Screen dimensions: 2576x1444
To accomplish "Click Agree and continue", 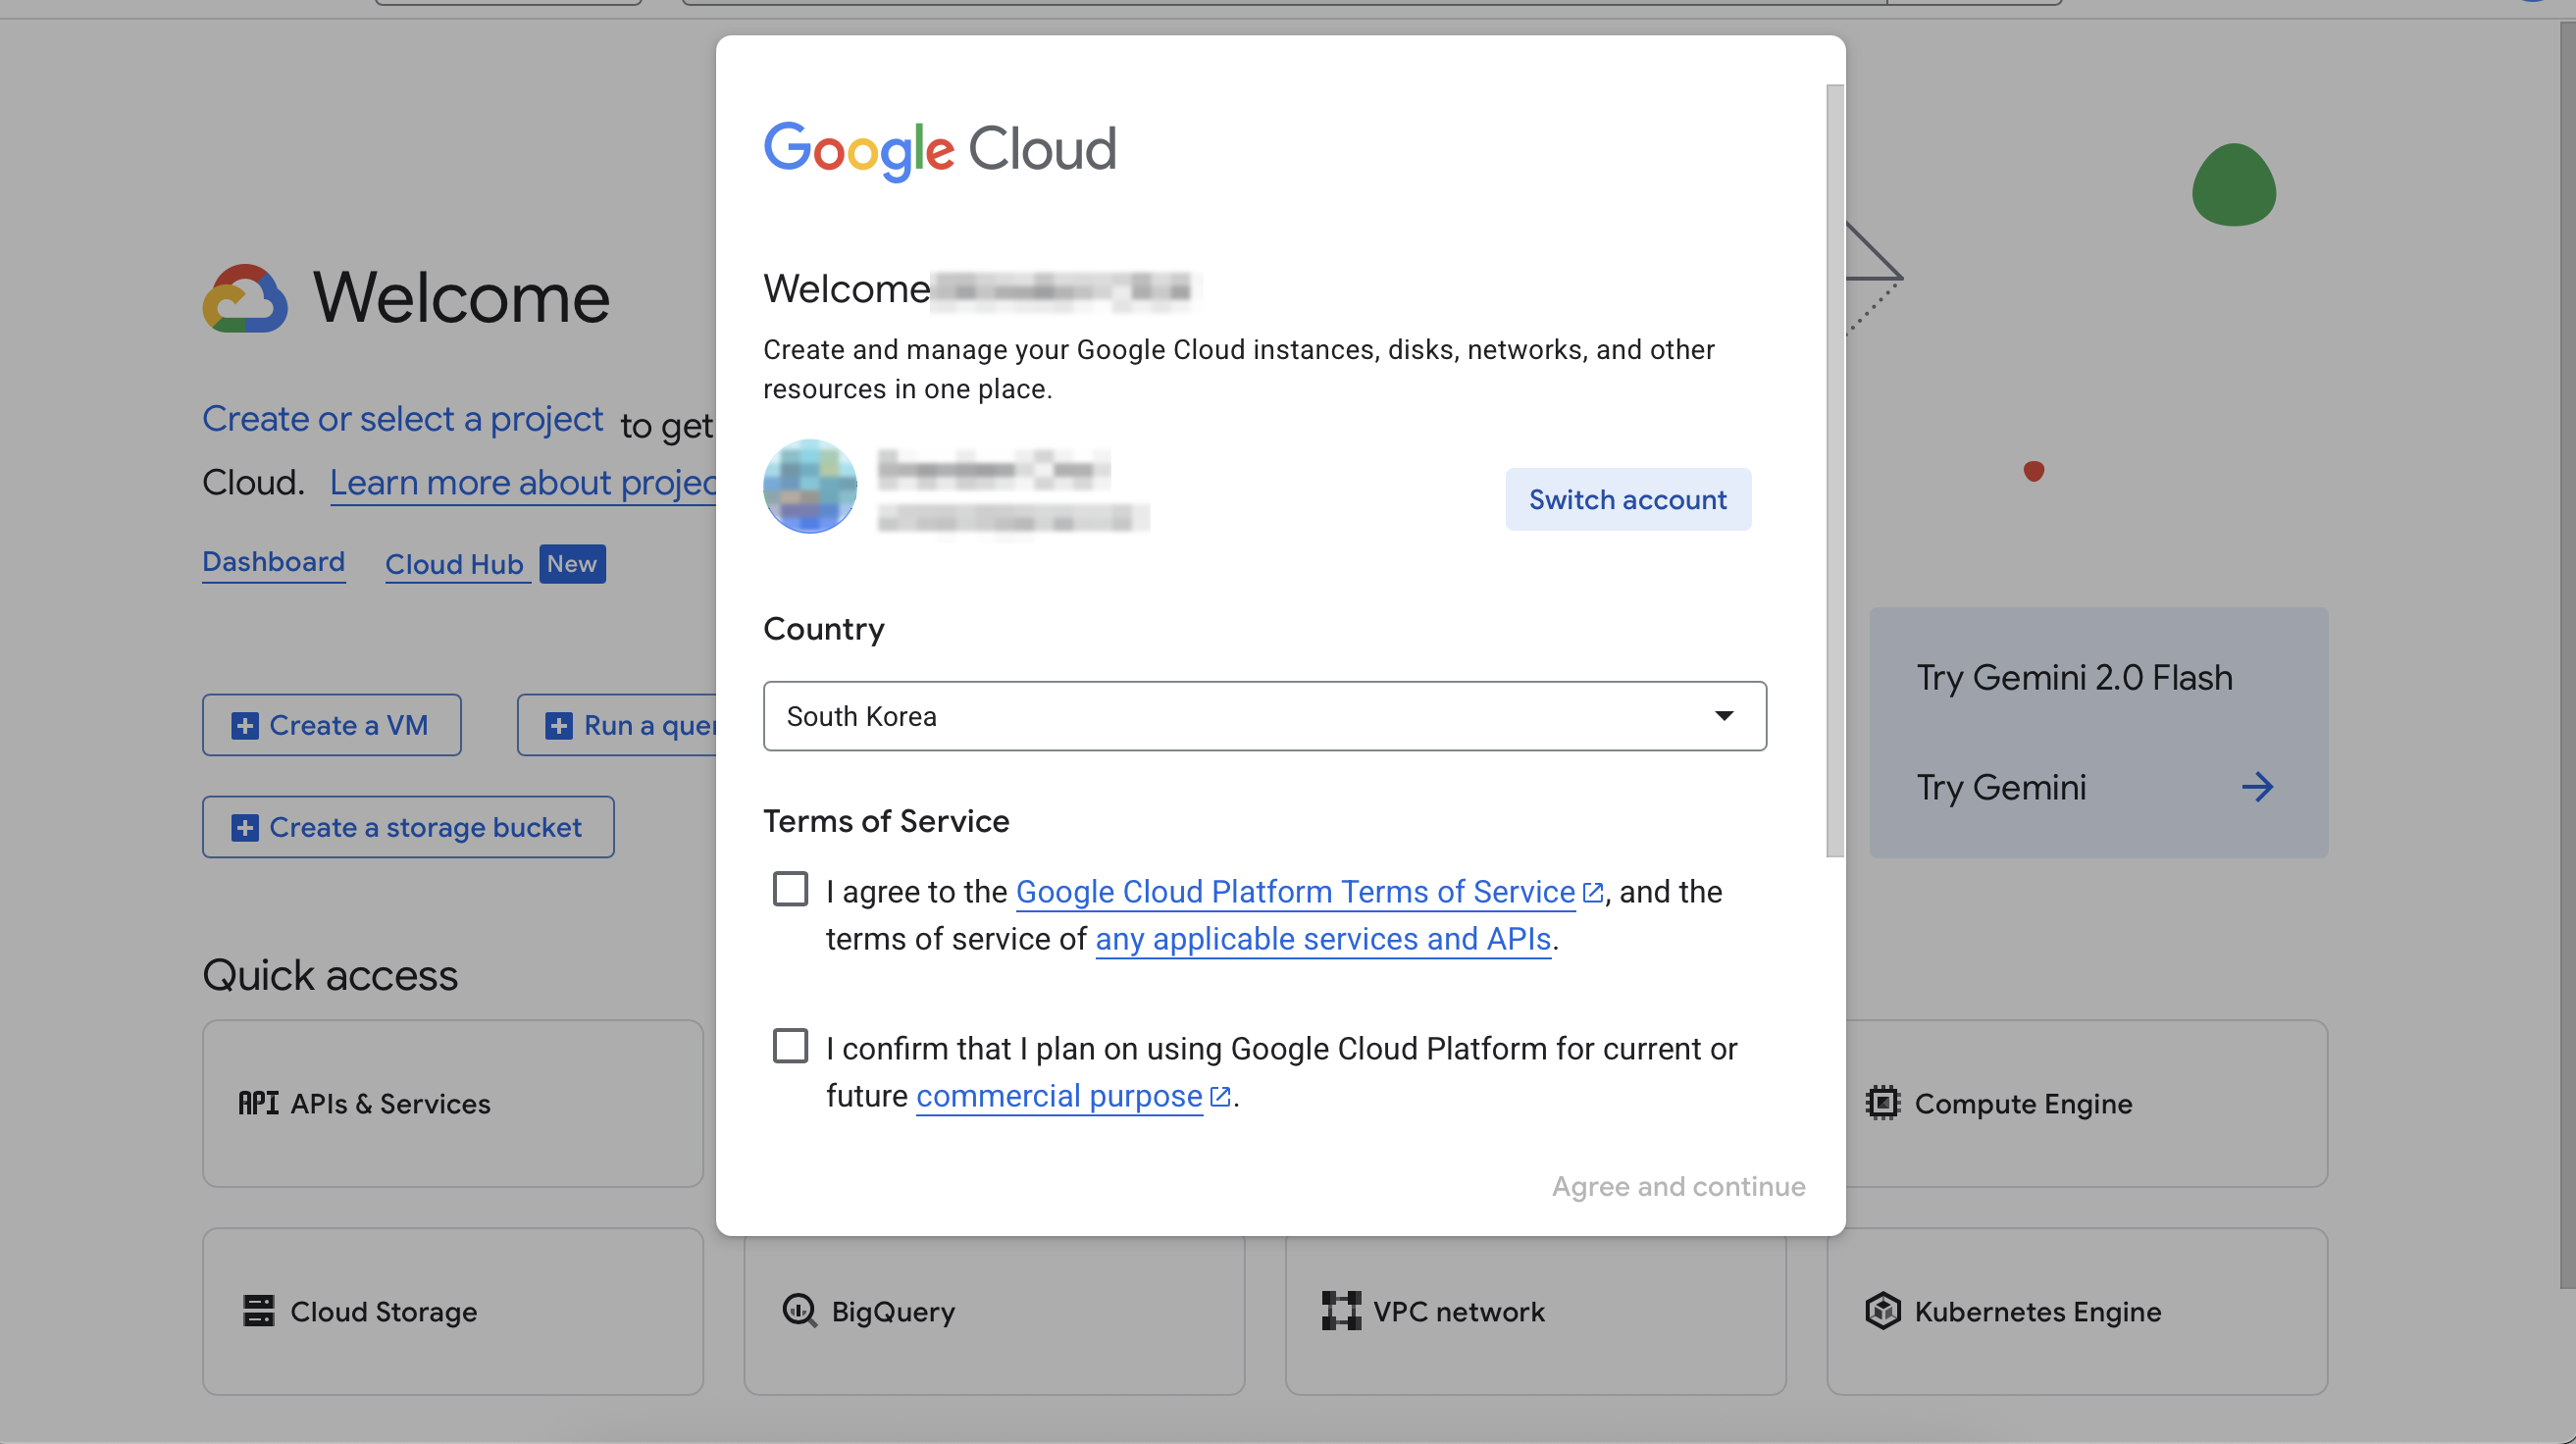I will (1678, 1186).
